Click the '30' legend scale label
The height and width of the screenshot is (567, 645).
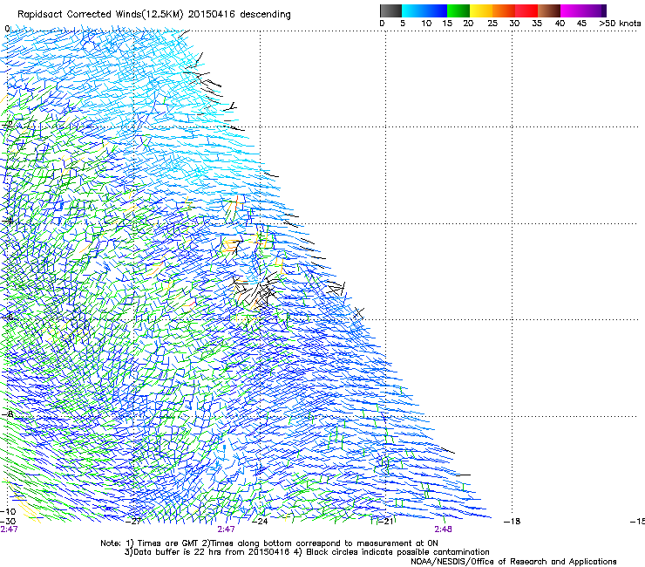pyautogui.click(x=514, y=24)
